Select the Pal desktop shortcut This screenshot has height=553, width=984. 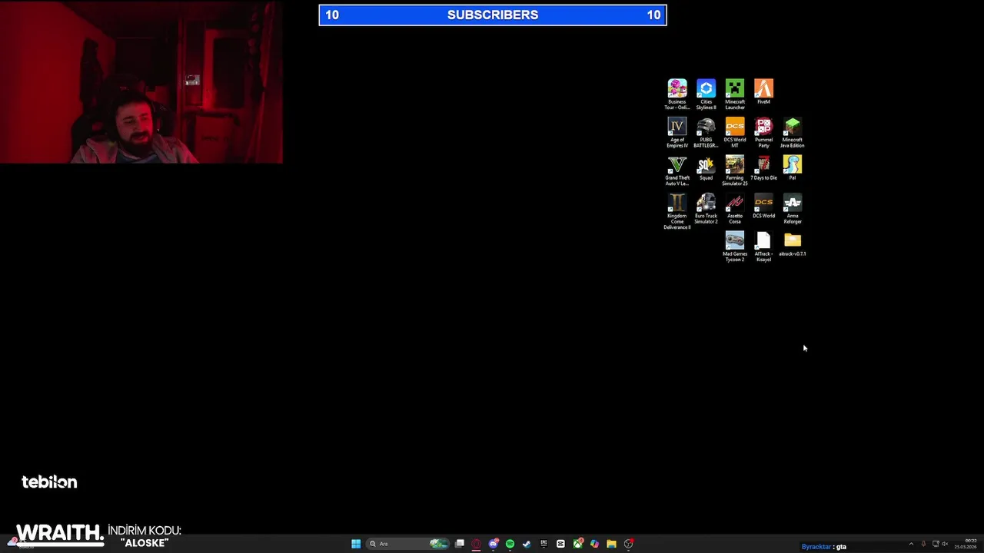pos(793,168)
